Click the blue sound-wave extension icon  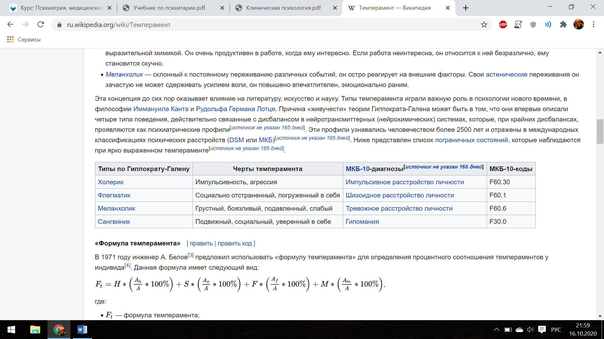pos(548,24)
